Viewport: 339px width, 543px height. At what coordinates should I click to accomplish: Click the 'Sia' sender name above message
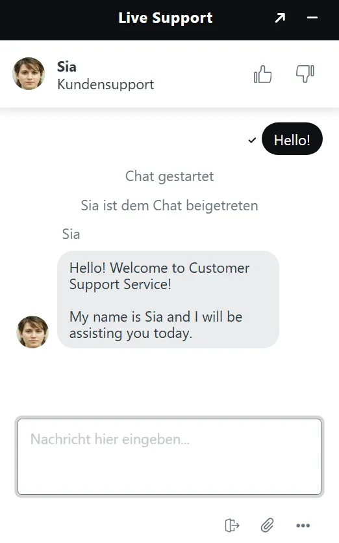pyautogui.click(x=71, y=234)
